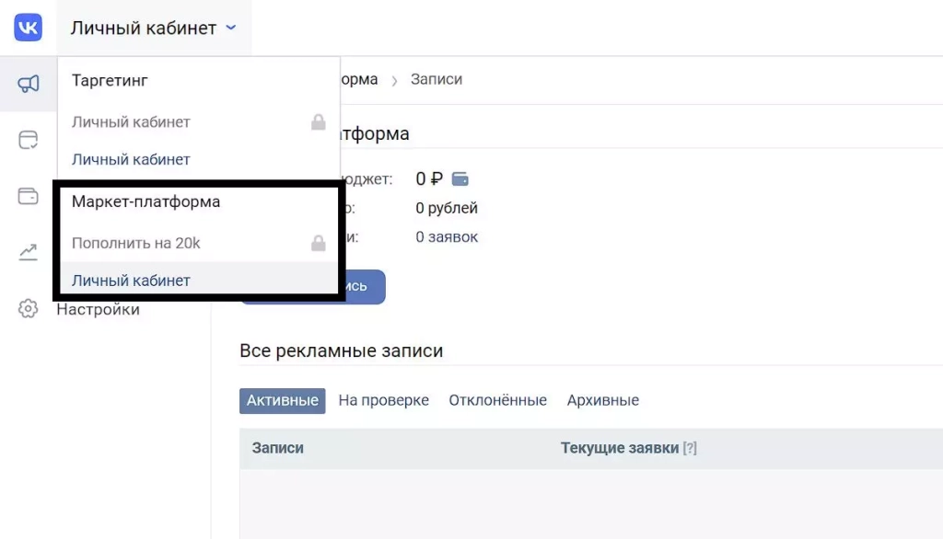The width and height of the screenshot is (943, 539).
Task: Click the 0 рублей value
Action: click(447, 209)
